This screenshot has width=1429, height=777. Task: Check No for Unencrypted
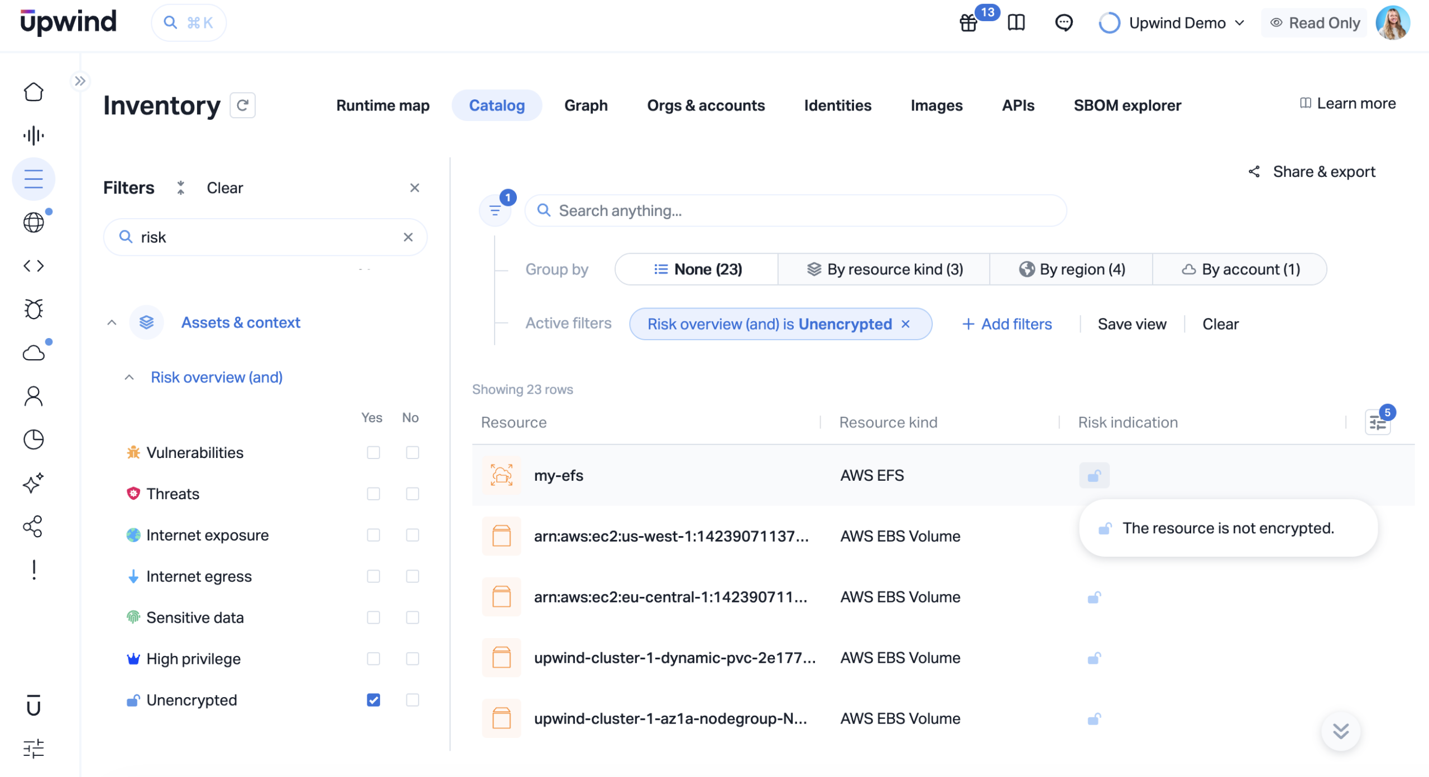(x=413, y=700)
